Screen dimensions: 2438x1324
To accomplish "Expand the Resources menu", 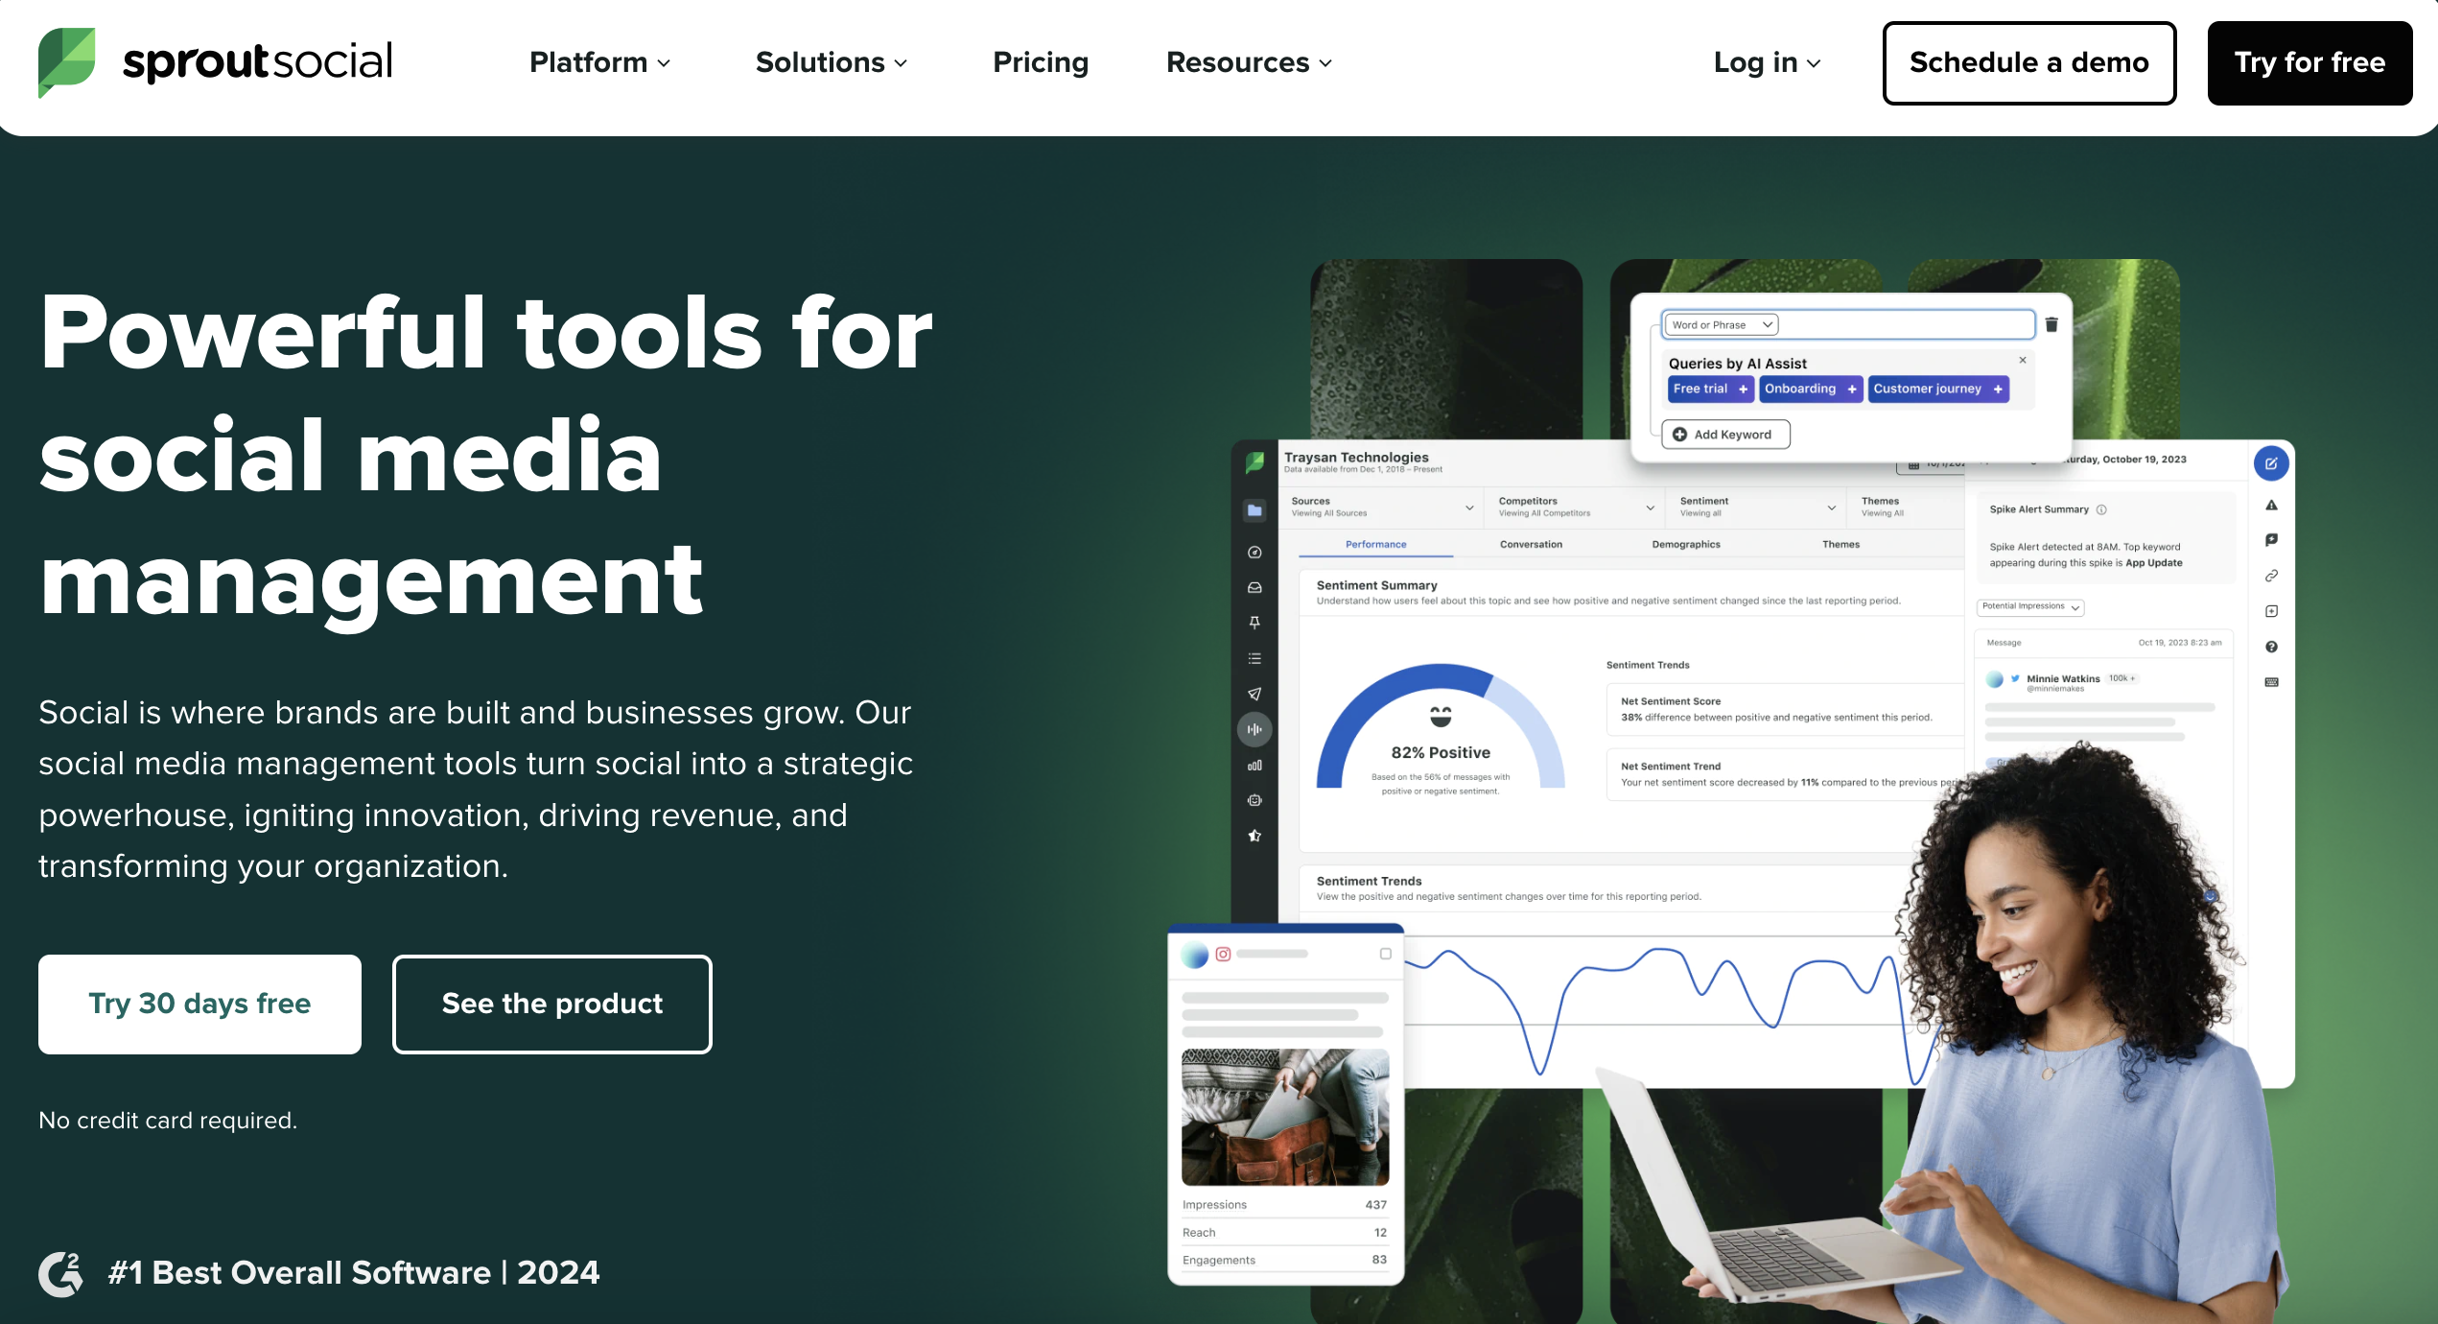I will [x=1249, y=62].
